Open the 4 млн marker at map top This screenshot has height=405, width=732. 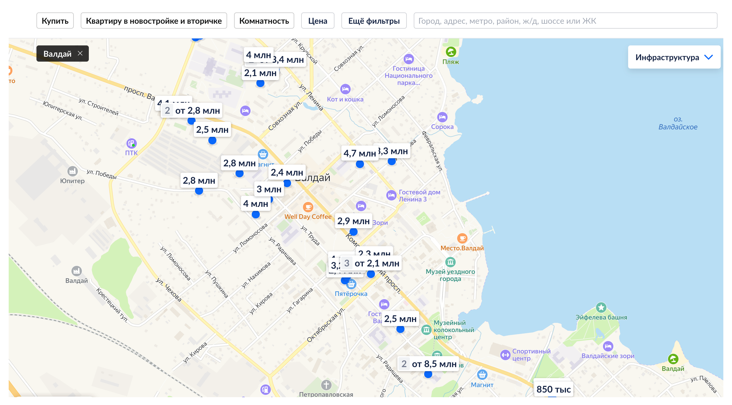pyautogui.click(x=258, y=55)
